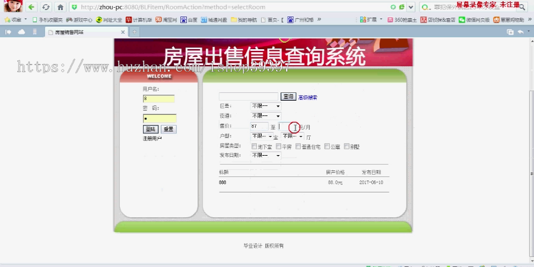Viewport: 534px width, 267px height.
Task: Close the 房屋销售网站 tab
Action: pos(123,33)
